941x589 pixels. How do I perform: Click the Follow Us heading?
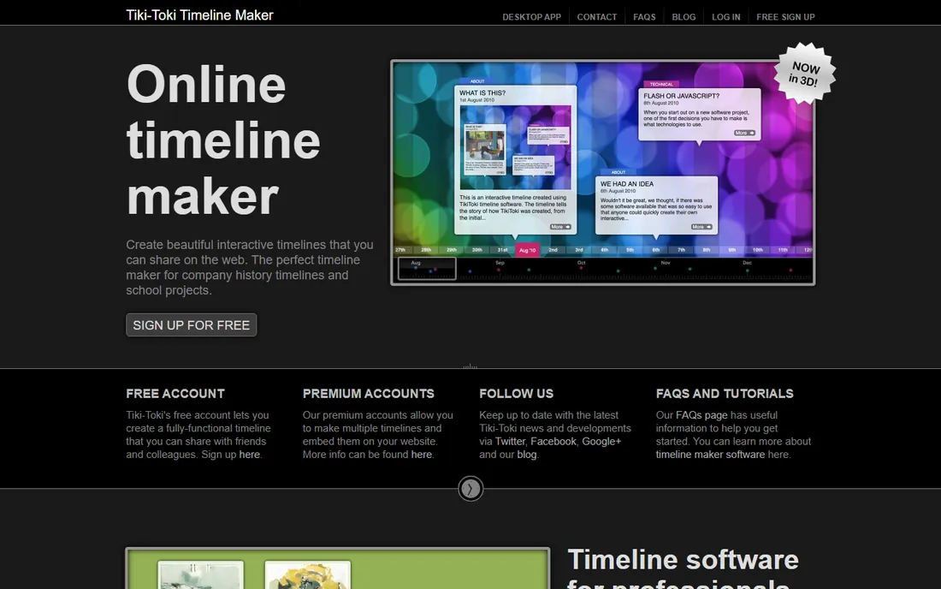point(516,394)
